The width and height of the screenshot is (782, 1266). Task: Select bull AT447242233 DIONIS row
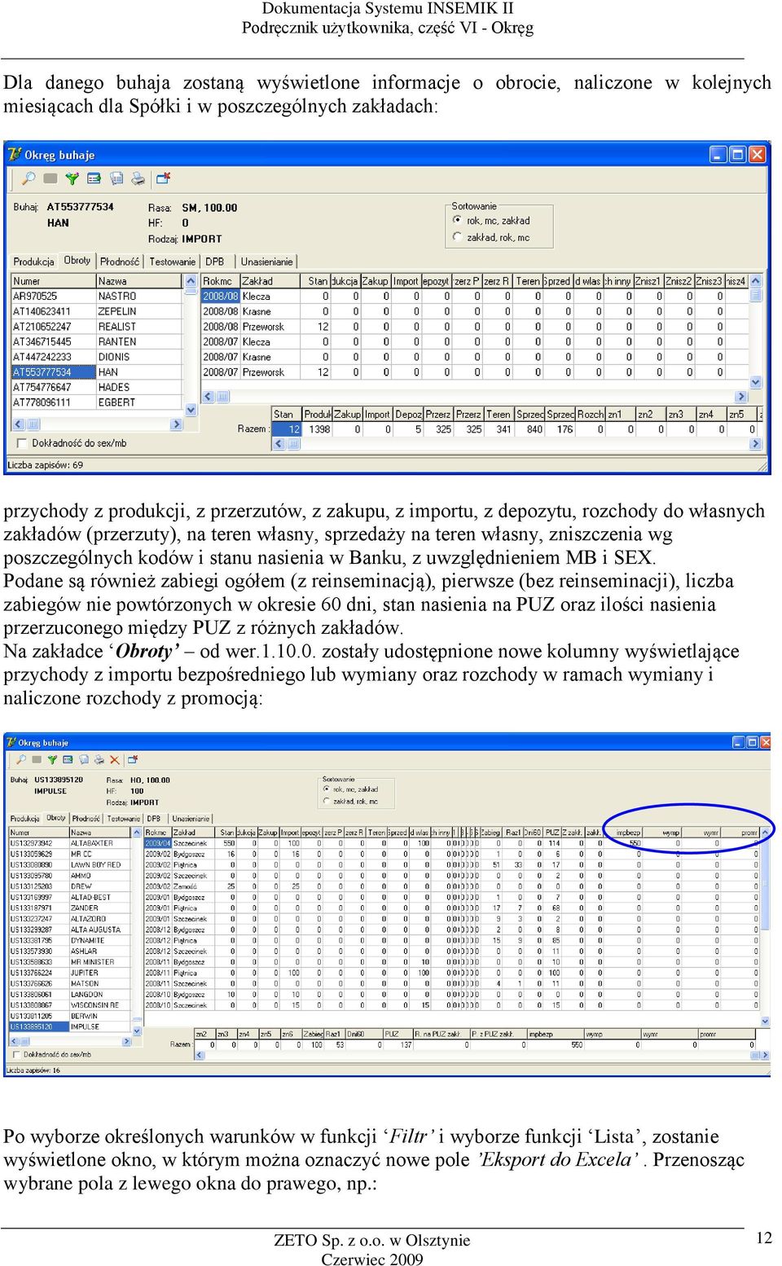(x=96, y=357)
